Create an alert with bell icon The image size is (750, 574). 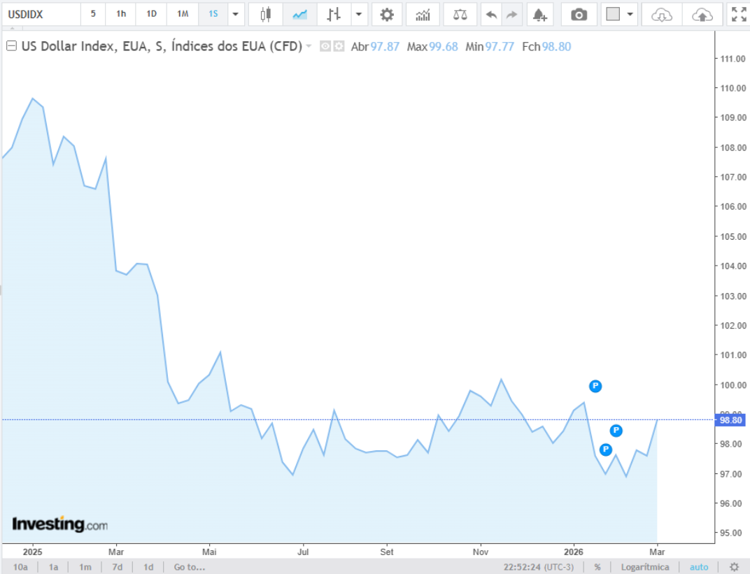pos(539,15)
